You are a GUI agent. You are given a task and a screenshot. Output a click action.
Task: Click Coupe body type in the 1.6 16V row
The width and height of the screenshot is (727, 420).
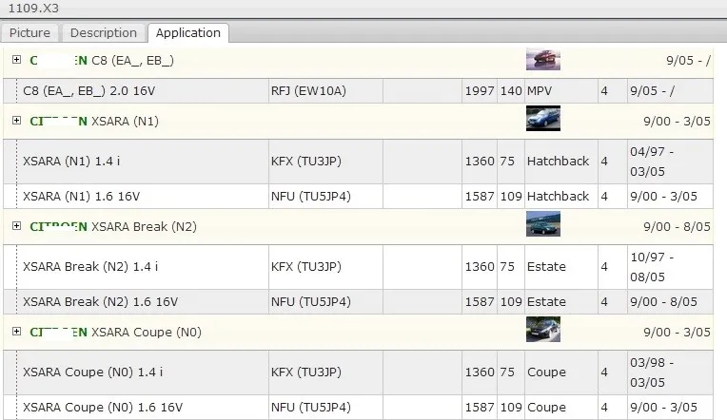546,408
